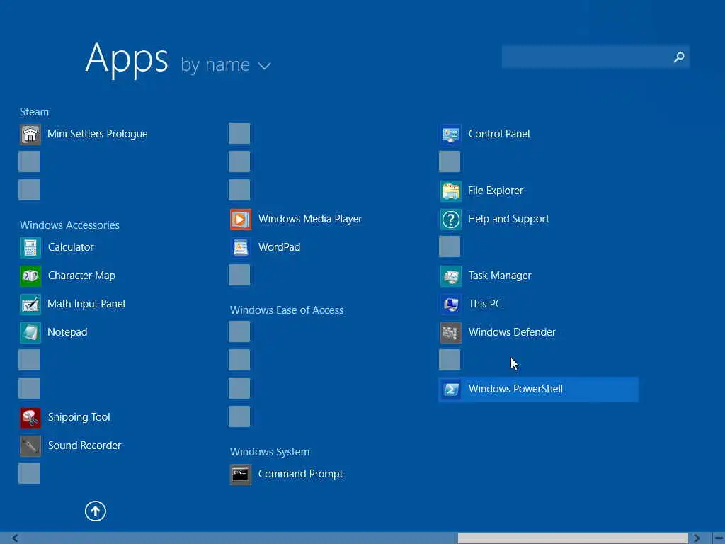Open the This PC computer icon

pyautogui.click(x=450, y=304)
